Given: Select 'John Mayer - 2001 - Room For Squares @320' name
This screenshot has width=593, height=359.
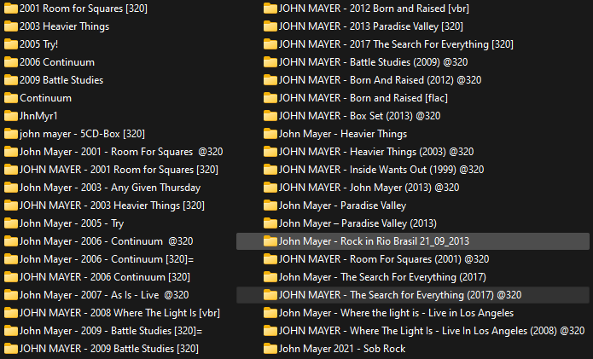Looking at the screenshot, I should [121, 152].
